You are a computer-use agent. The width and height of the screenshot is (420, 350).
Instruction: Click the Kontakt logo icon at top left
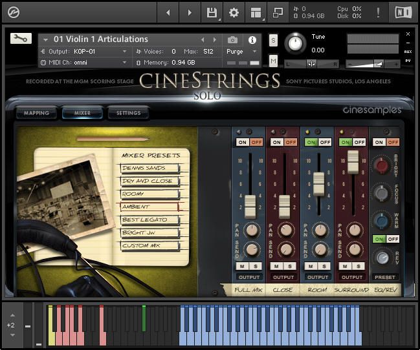click(14, 12)
